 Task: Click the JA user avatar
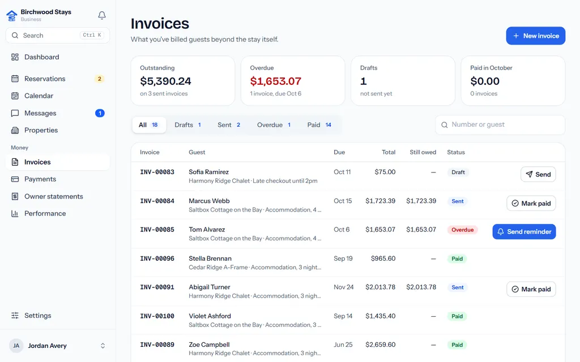pos(16,346)
